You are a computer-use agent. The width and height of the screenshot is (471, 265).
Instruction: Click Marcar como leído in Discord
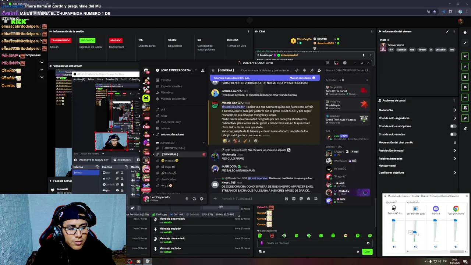coord(302,78)
